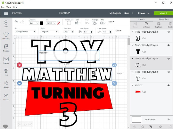Click the Select All icon
This screenshot has width=173, height=129.
69,23
